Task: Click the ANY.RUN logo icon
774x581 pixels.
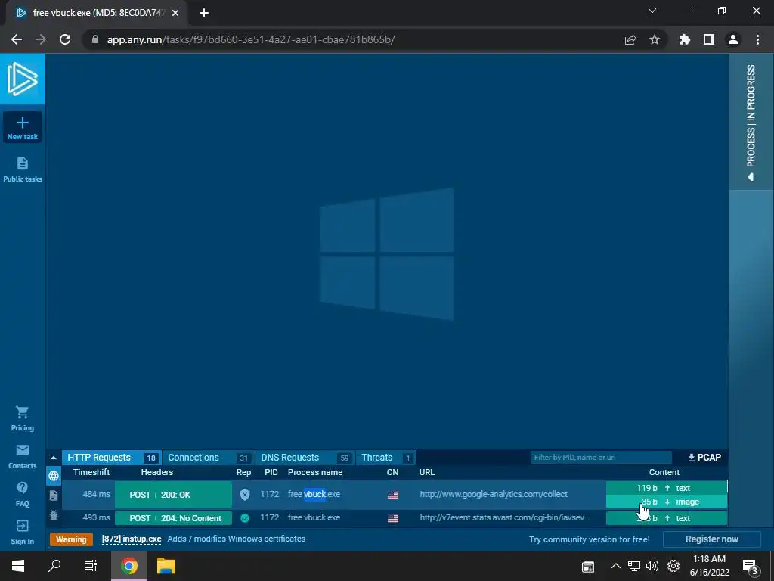Action: 22,79
